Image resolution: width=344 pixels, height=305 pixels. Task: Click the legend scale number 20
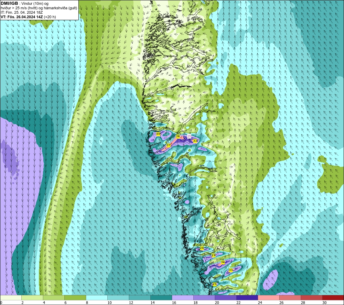(x=217, y=303)
